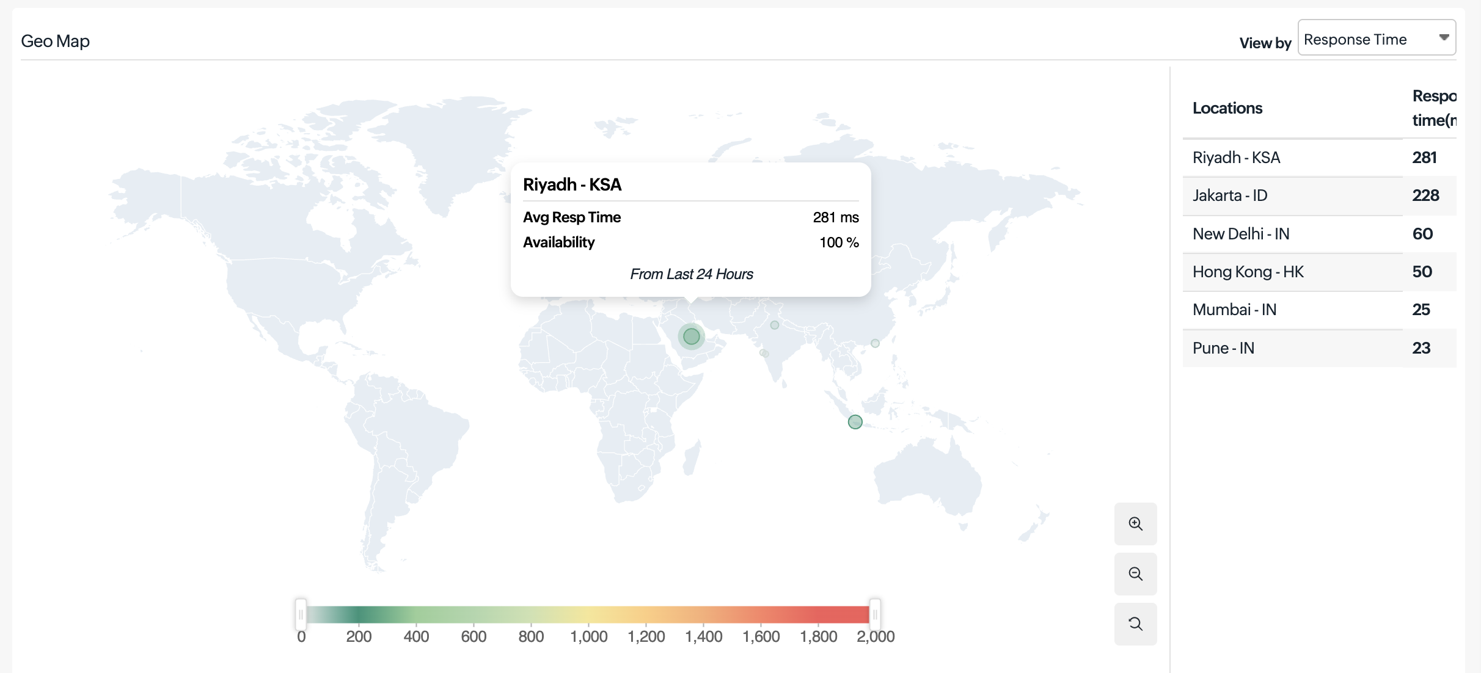Click the Mumbai map marker
This screenshot has height=673, width=1481.
click(762, 352)
